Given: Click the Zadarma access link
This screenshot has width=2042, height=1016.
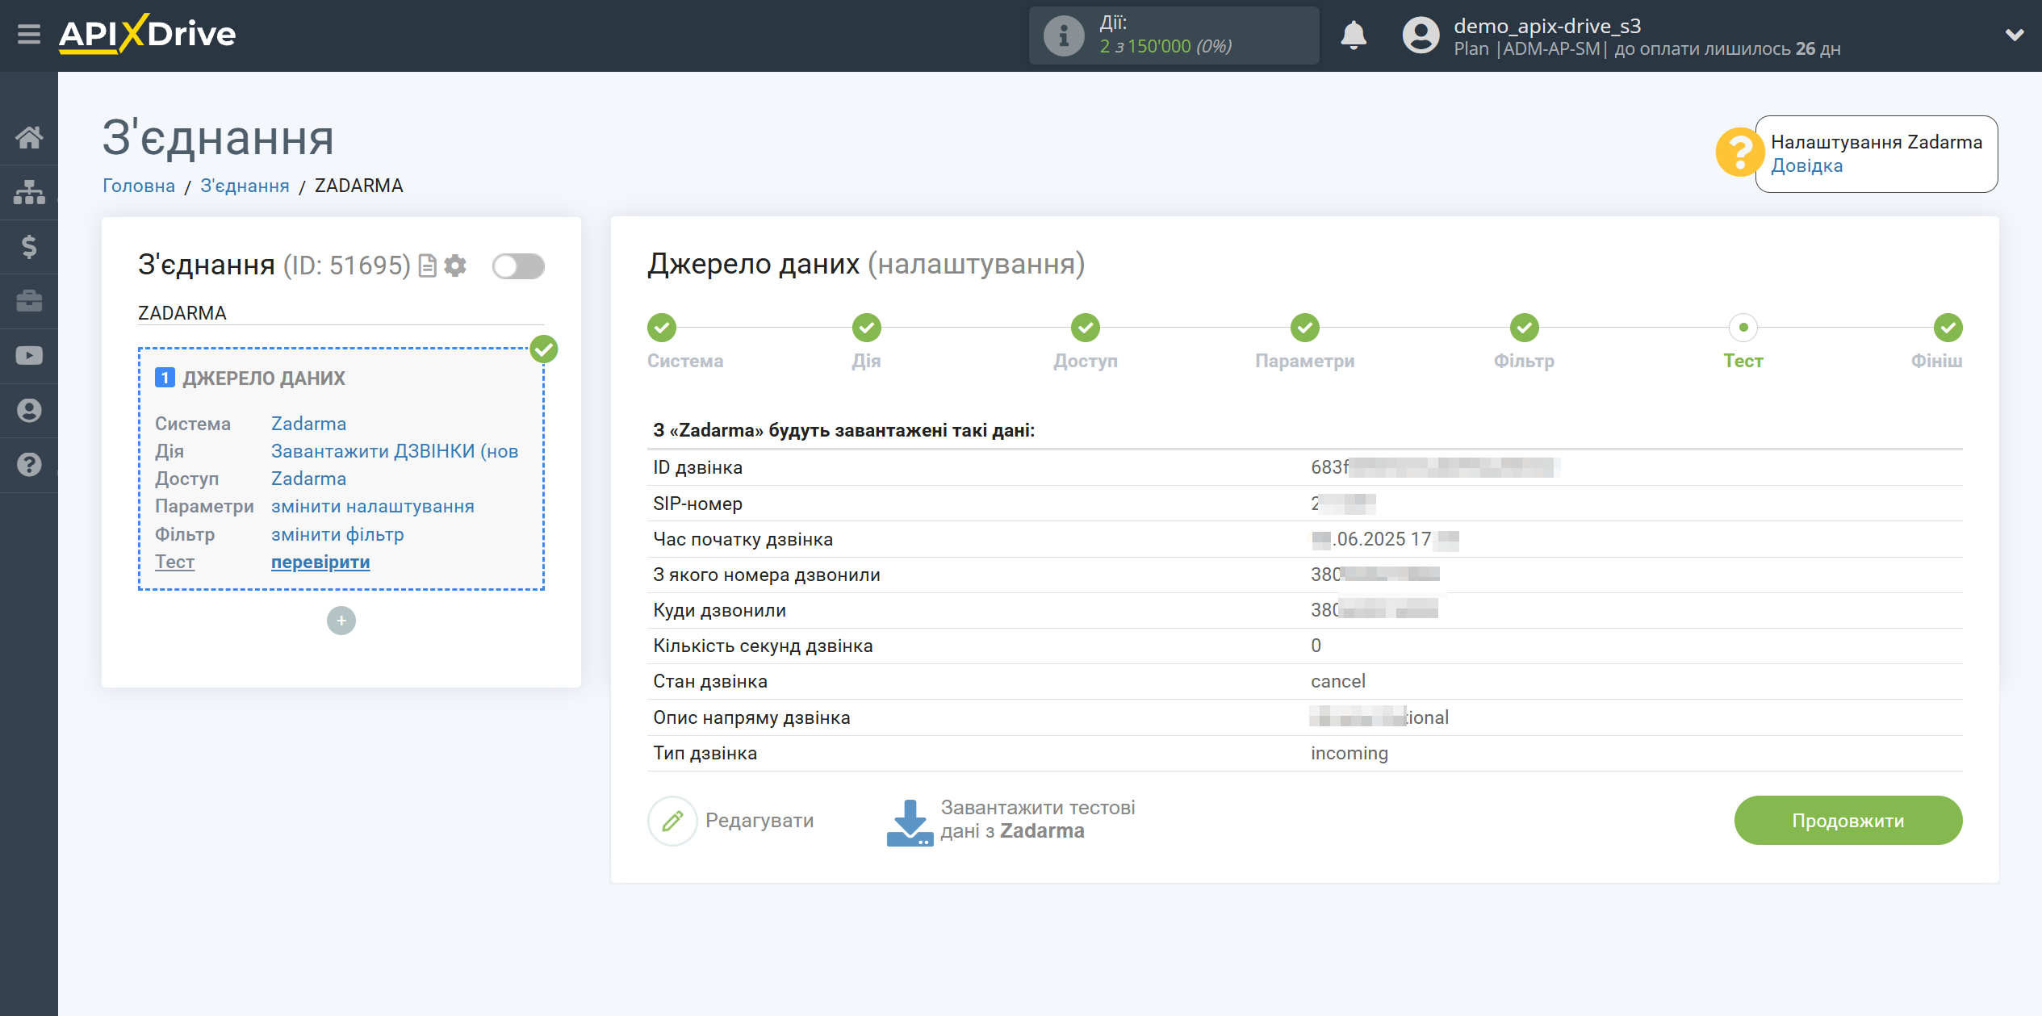Looking at the screenshot, I should tap(308, 479).
